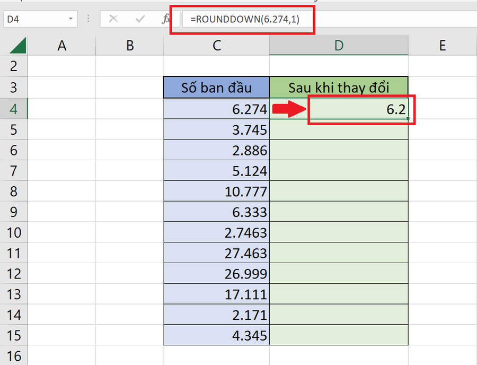
Task: Click the Select All corner triangle
Action: [x=18, y=45]
